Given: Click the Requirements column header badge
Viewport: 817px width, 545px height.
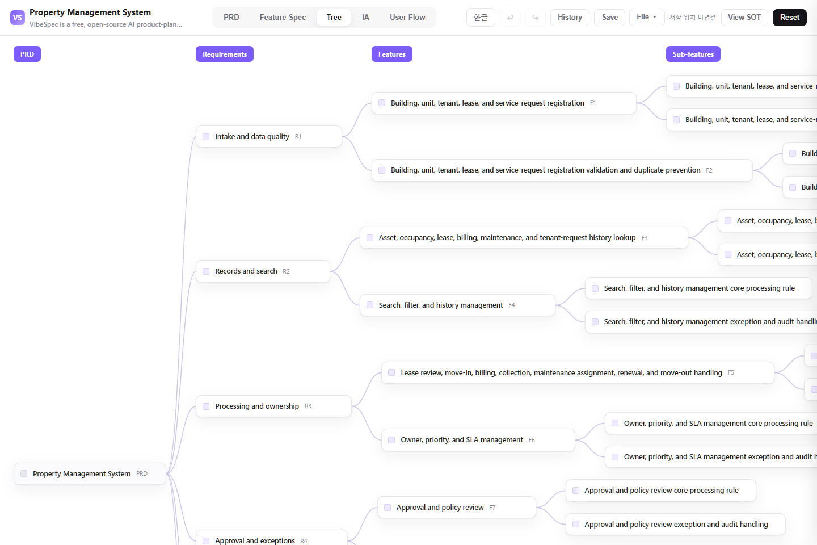Looking at the screenshot, I should (x=225, y=54).
